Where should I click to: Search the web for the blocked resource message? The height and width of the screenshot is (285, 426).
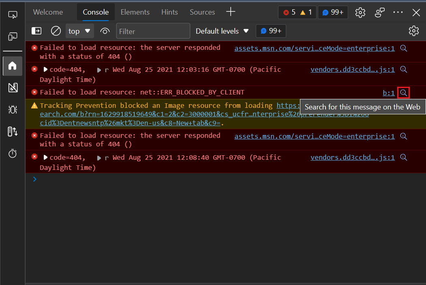[x=403, y=92]
